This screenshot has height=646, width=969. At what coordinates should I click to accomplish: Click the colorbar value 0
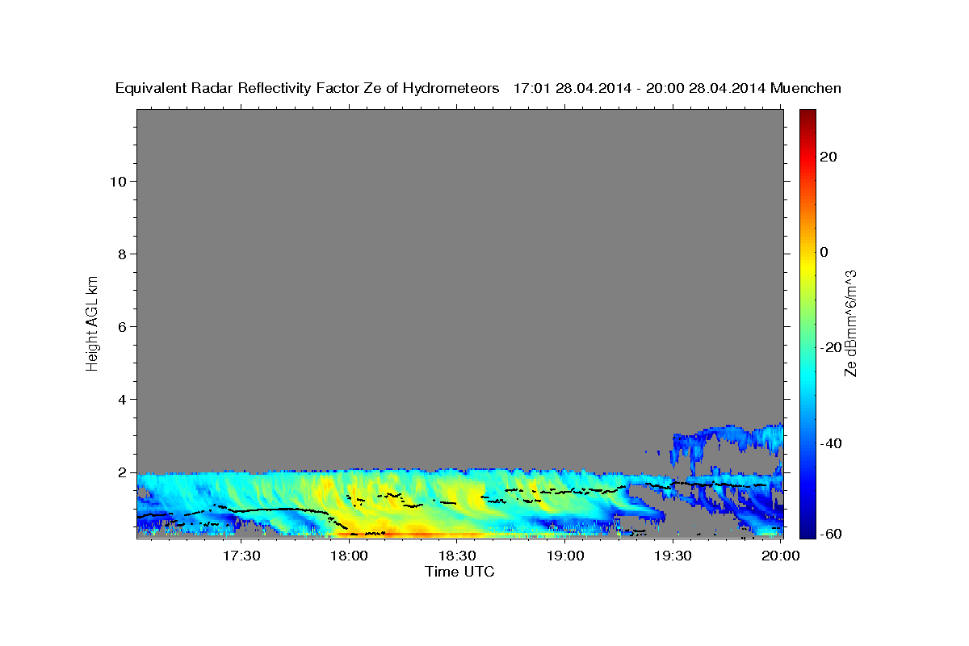click(824, 252)
